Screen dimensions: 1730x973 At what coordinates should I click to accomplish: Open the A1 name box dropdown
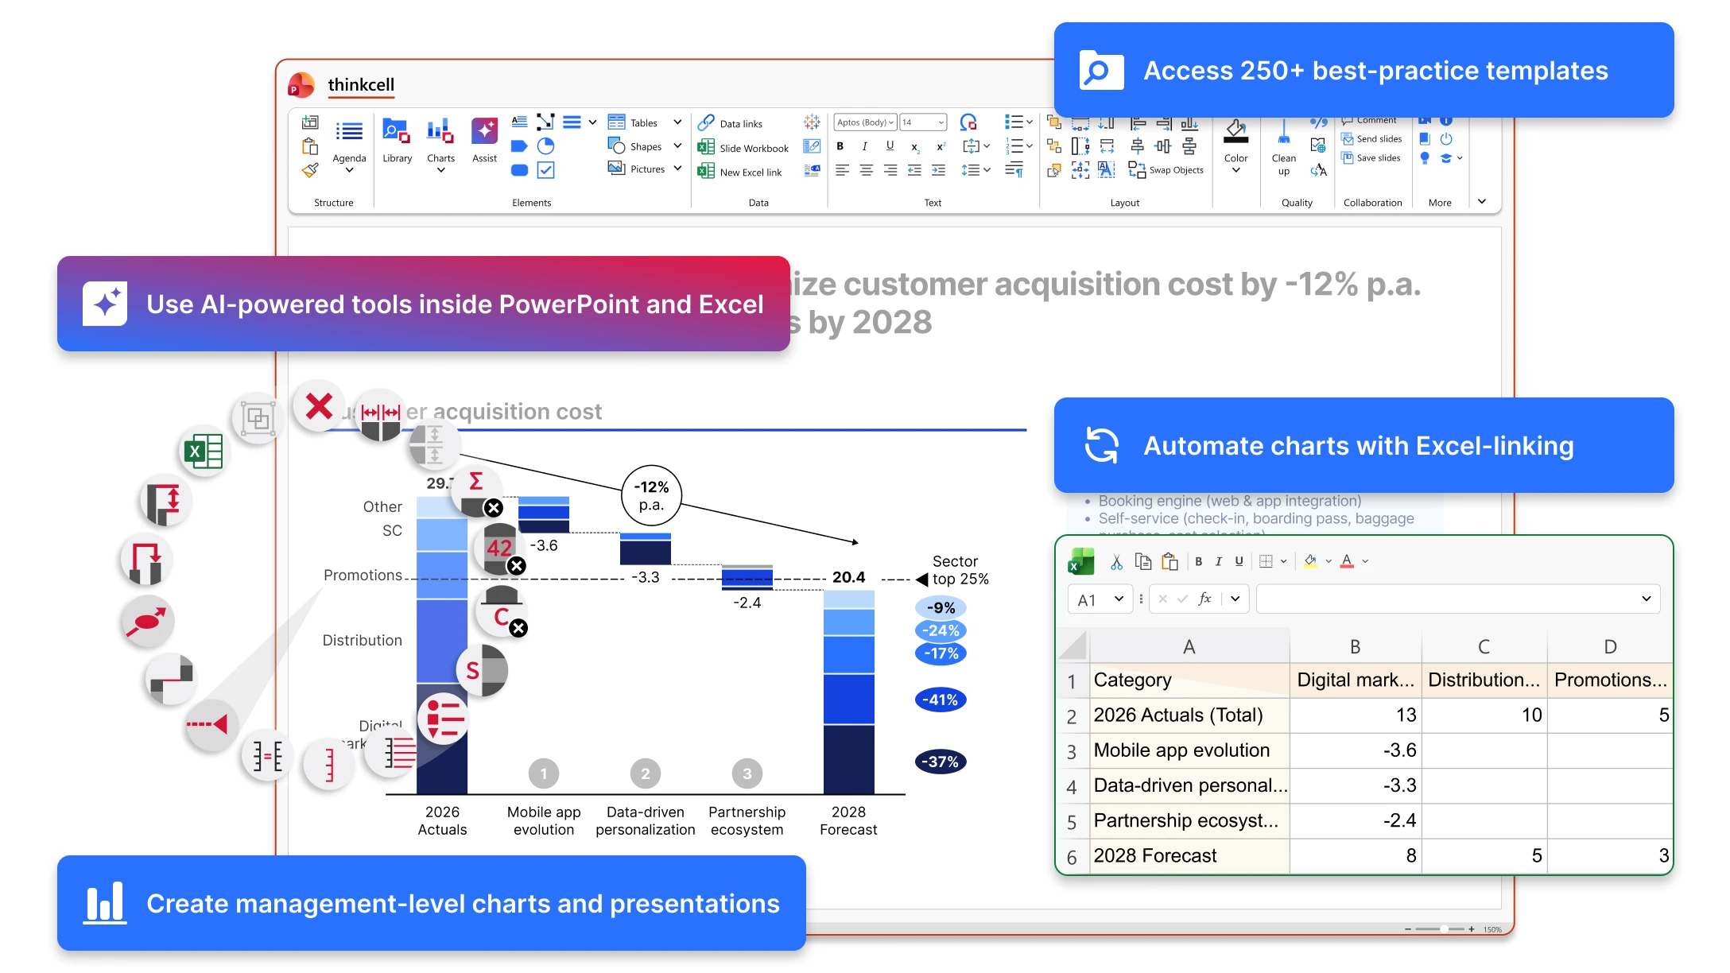1119,599
